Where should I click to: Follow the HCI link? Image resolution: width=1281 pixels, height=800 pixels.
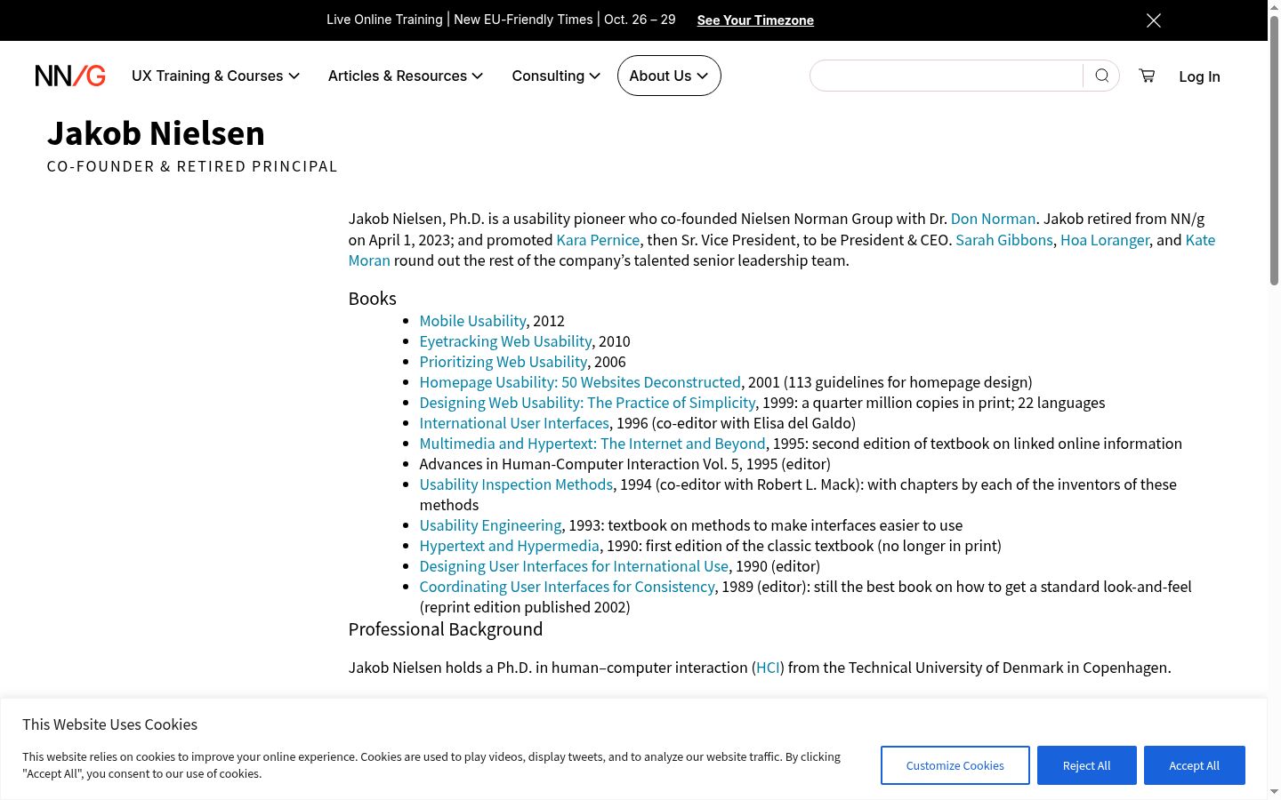pos(768,668)
